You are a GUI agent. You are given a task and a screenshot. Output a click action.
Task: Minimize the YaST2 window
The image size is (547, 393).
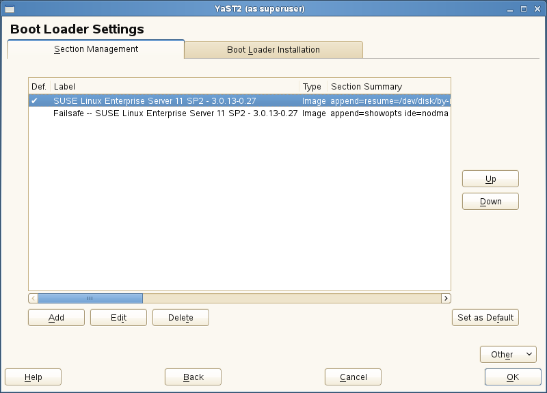pyautogui.click(x=510, y=9)
